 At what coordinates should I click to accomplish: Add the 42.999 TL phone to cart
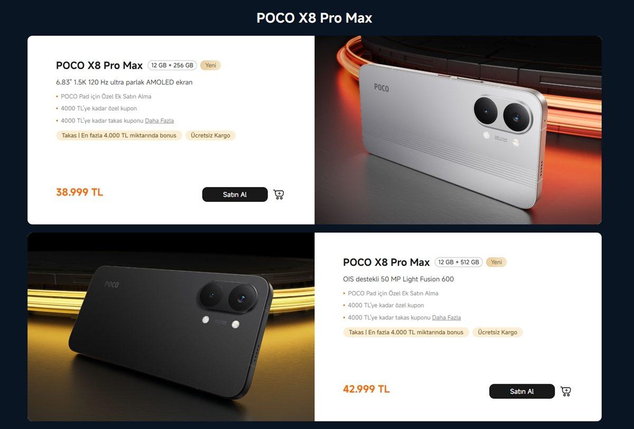566,391
